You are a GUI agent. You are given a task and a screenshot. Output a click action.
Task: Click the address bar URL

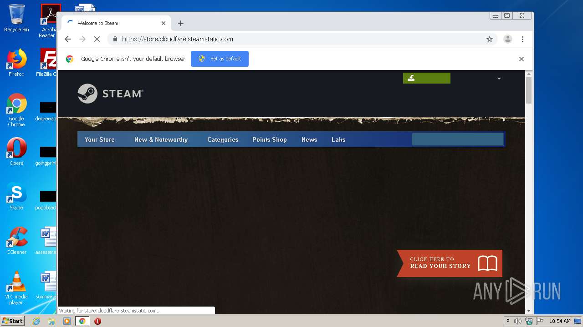point(178,39)
